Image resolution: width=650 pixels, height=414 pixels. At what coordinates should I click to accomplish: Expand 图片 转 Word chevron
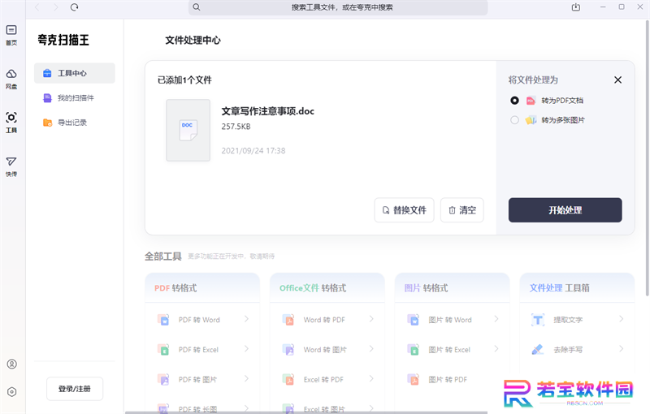pos(496,319)
